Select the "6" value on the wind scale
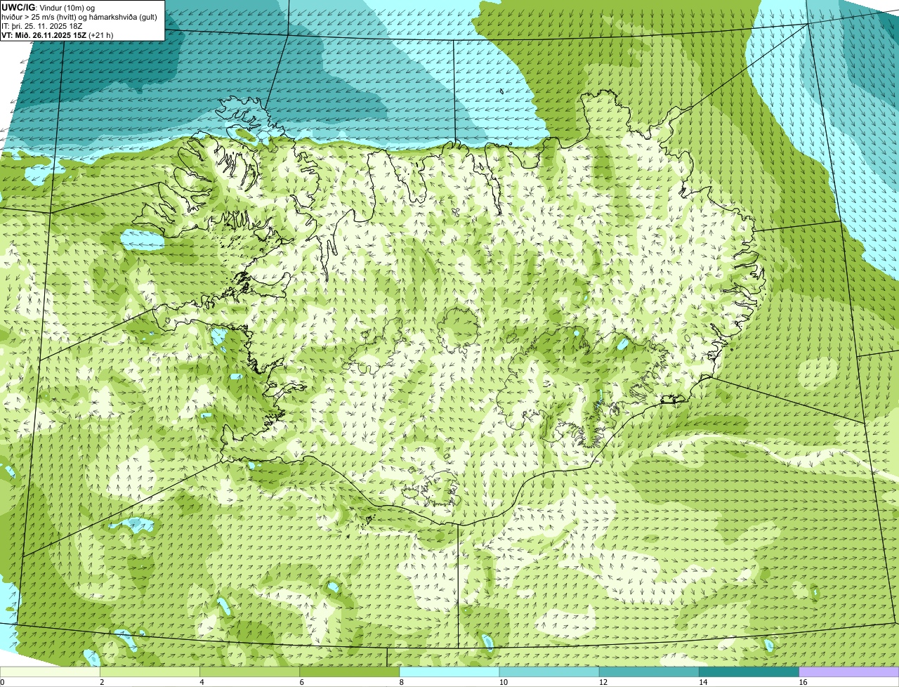899x687 pixels. coord(302,682)
